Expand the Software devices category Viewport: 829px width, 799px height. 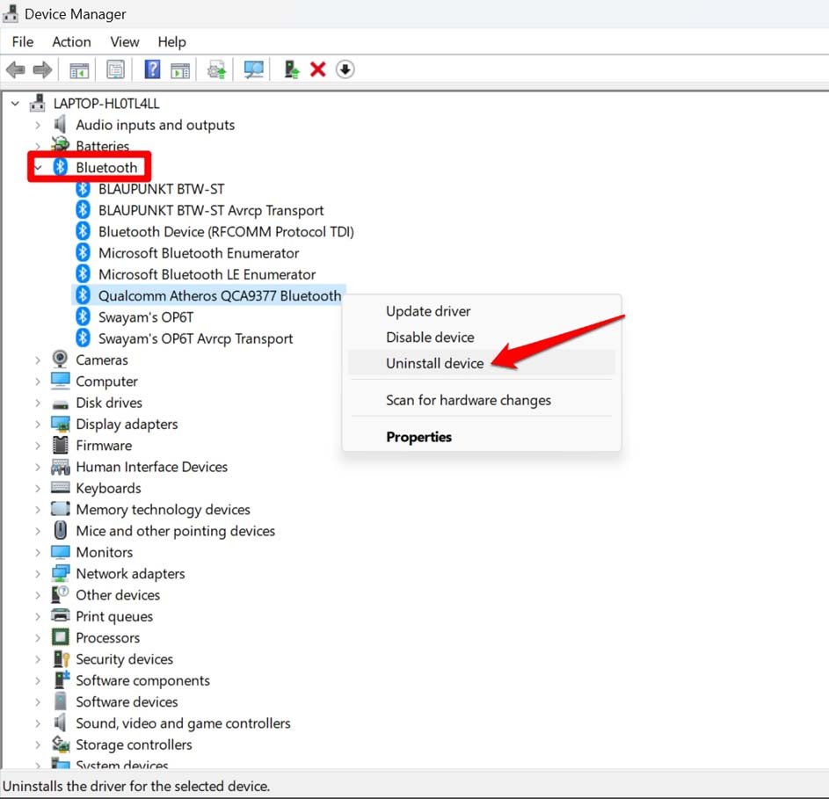[38, 702]
